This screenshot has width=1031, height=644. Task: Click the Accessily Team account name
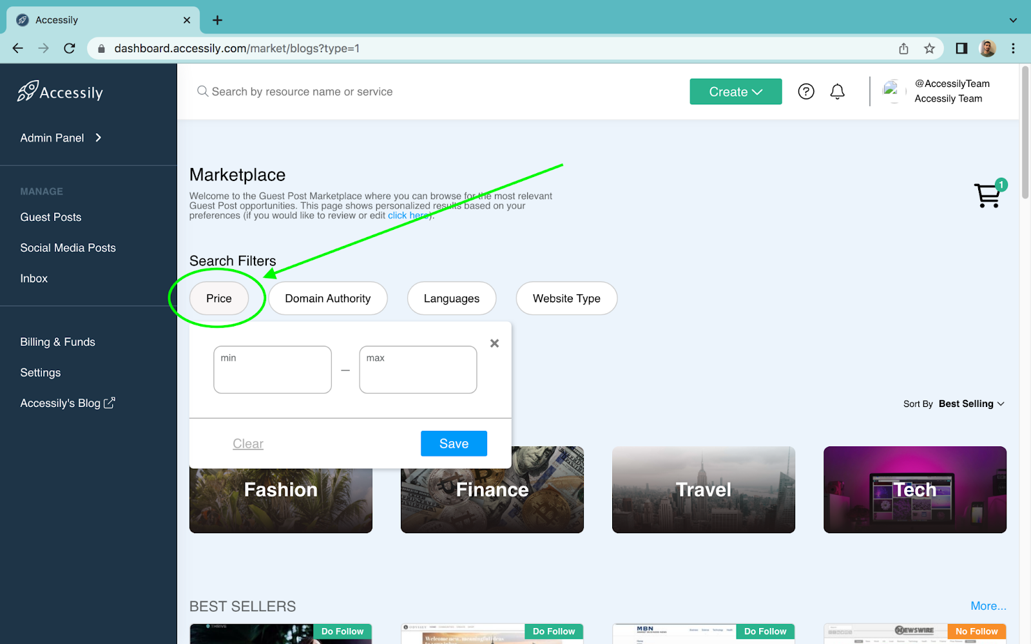click(x=949, y=99)
